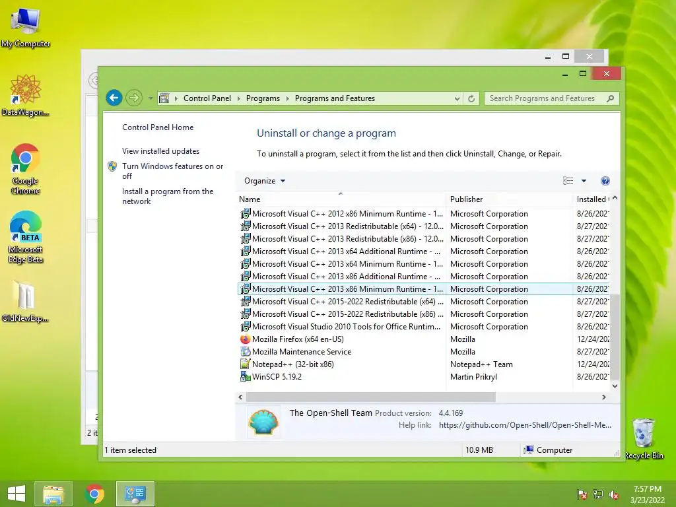
Task: Open View installed updates
Action: [160, 151]
